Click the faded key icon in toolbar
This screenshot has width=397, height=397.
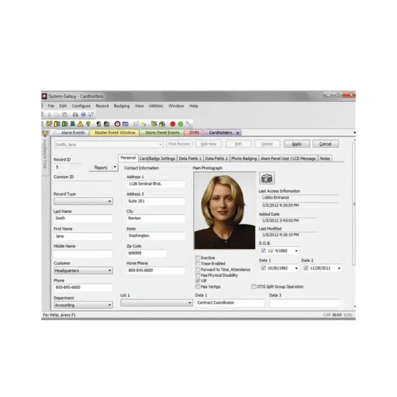pyautogui.click(x=189, y=124)
